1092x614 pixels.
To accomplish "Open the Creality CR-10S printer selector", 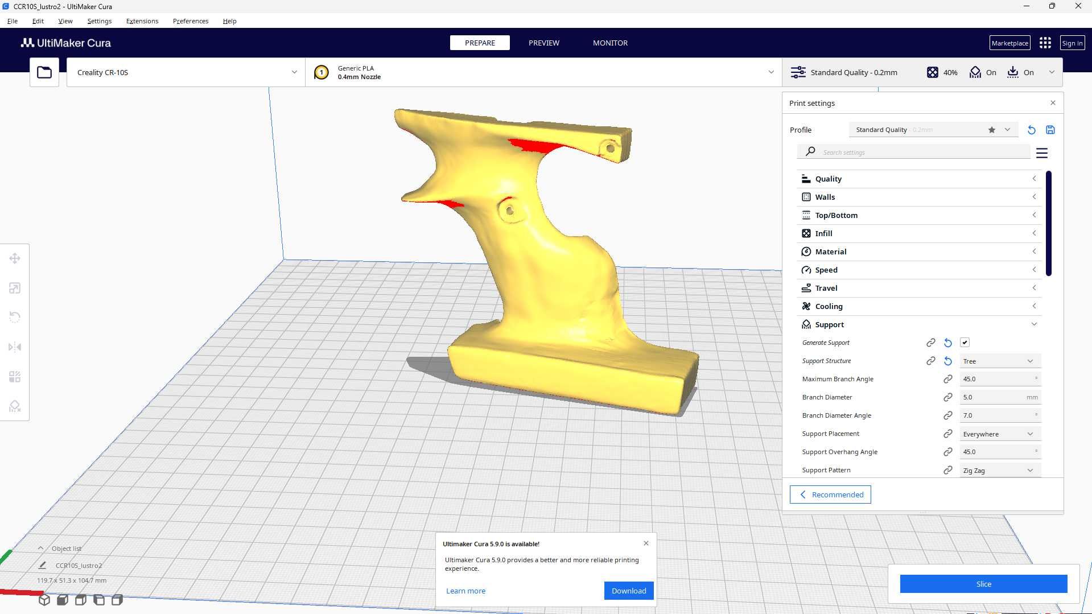I will click(186, 72).
